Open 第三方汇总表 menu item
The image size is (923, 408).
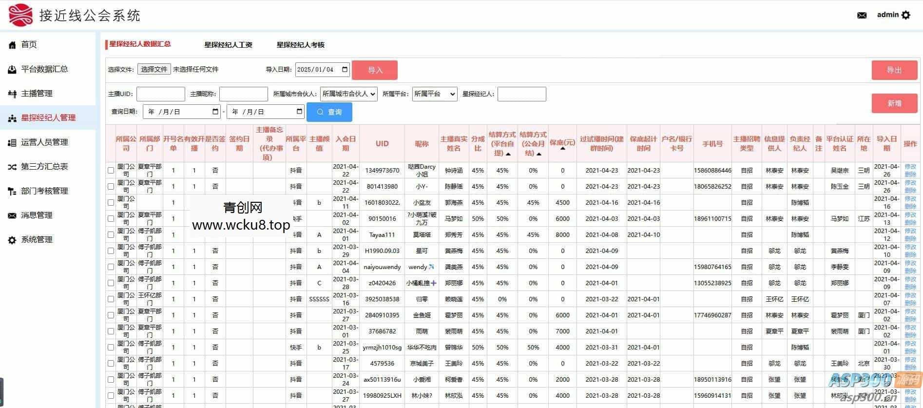tap(44, 167)
